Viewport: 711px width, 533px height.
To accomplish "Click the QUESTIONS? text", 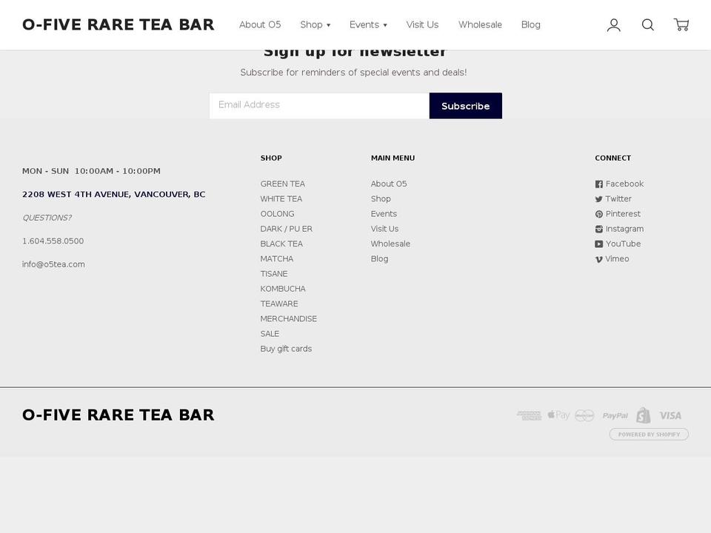I will coord(47,218).
